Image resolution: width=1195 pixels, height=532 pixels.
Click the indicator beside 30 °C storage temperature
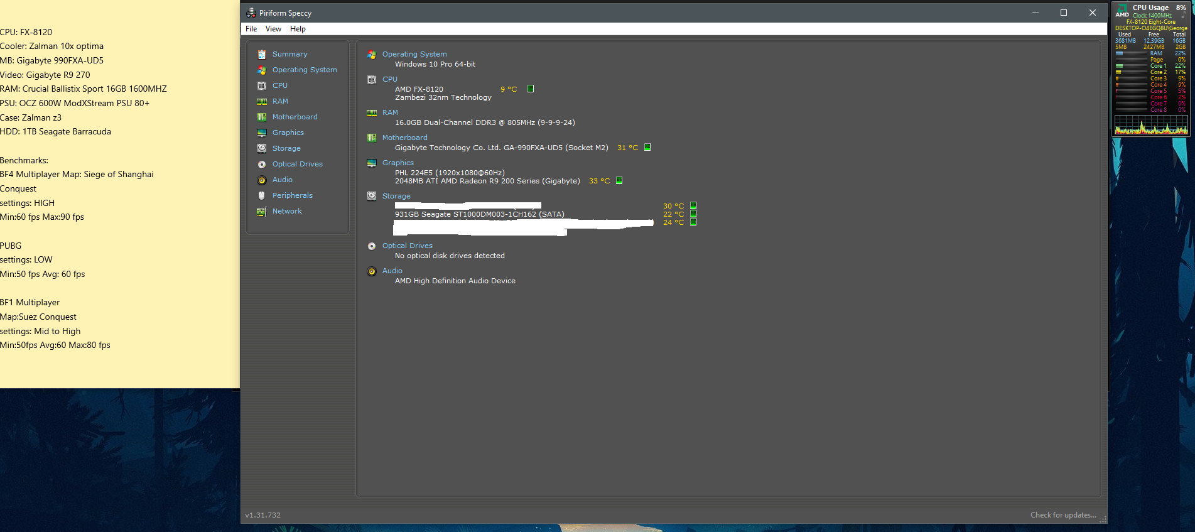[x=693, y=205]
